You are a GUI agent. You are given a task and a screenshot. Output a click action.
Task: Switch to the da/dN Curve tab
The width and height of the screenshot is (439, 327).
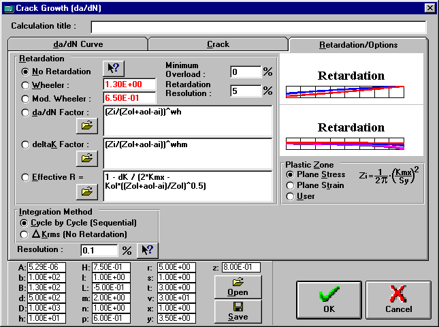78,44
